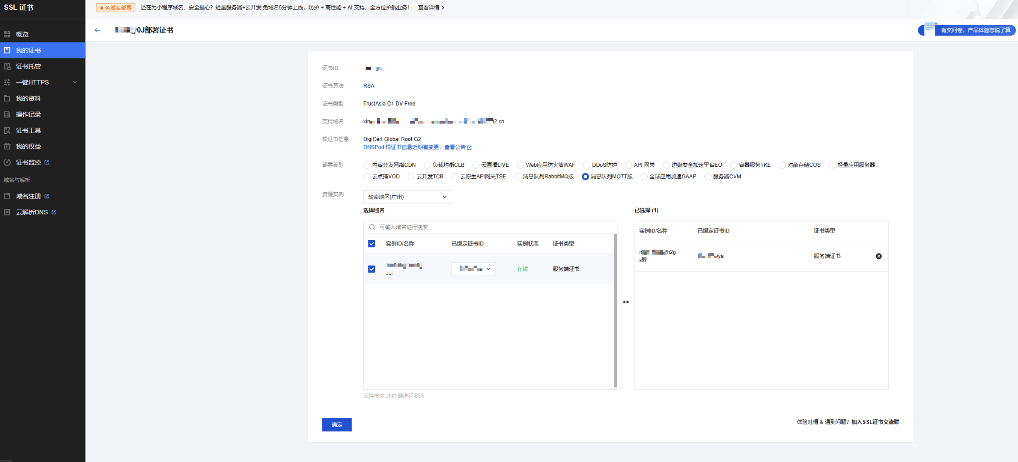Open 证书监控 external link icon
The width and height of the screenshot is (1018, 462).
tap(46, 162)
